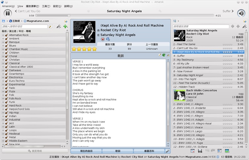Click the green plus add icon
Image resolution: width=249 pixels, height=160 pixels.
(x=65, y=26)
